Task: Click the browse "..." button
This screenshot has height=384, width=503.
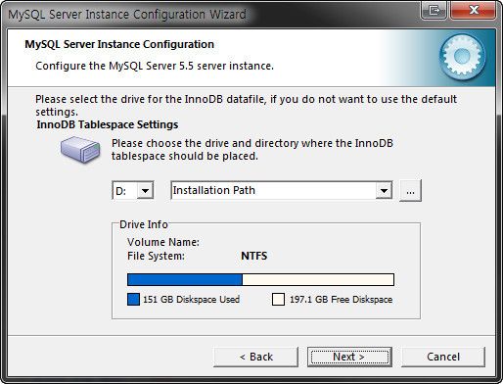Action: tap(410, 190)
